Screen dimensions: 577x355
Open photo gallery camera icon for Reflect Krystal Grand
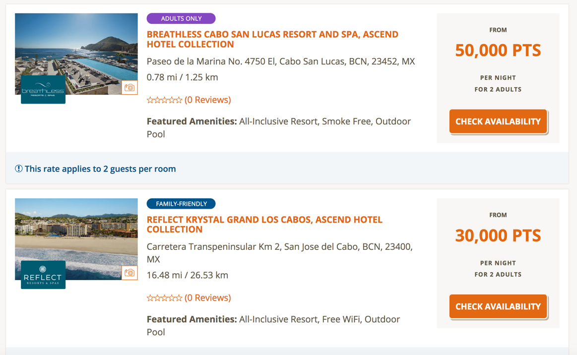pos(129,273)
